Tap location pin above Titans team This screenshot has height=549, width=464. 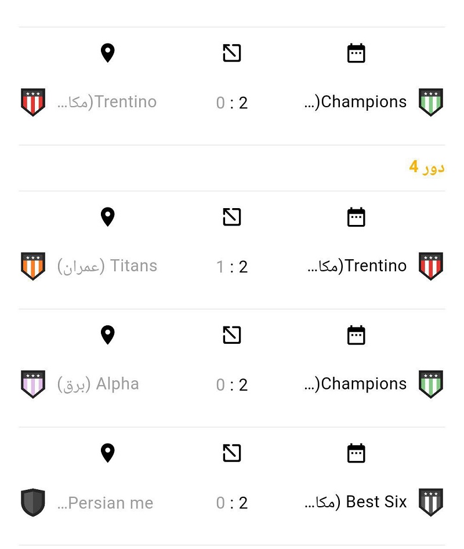[x=107, y=217]
